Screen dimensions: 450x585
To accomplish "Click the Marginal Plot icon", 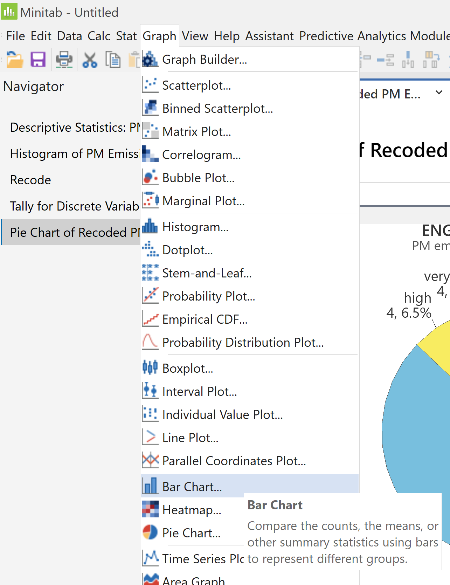I will tap(150, 201).
